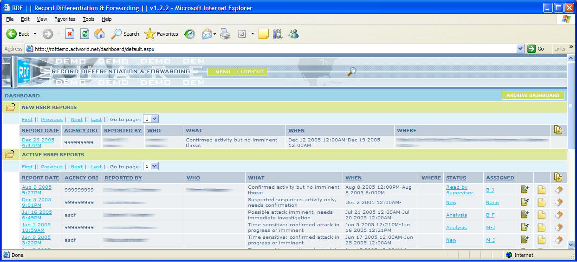Click the eraser icon for Jul 16 2005 report
The width and height of the screenshot is (577, 262).
tap(558, 215)
